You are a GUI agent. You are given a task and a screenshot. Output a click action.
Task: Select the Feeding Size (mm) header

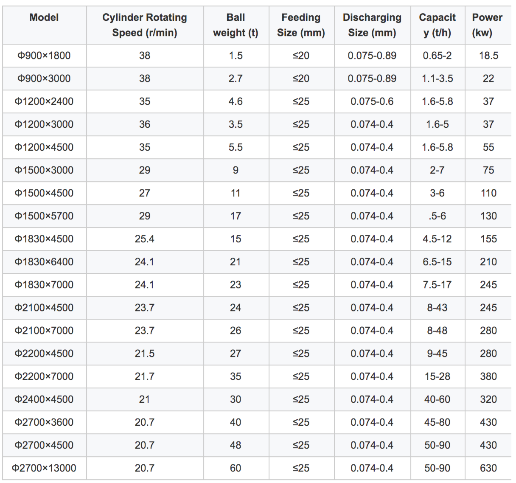(301, 25)
